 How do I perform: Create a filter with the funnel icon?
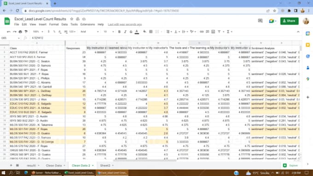pyautogui.click(x=219, y=32)
